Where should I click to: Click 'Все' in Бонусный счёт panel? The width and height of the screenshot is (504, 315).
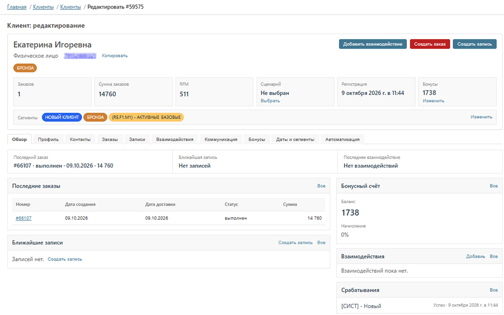[x=493, y=186]
